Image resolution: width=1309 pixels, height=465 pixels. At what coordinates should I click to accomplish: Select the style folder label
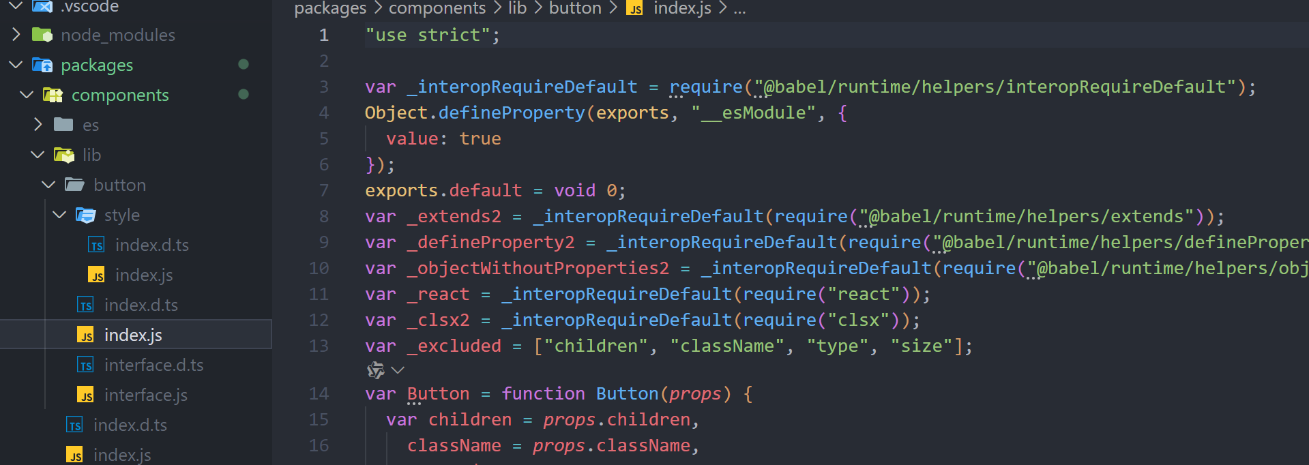coord(122,215)
